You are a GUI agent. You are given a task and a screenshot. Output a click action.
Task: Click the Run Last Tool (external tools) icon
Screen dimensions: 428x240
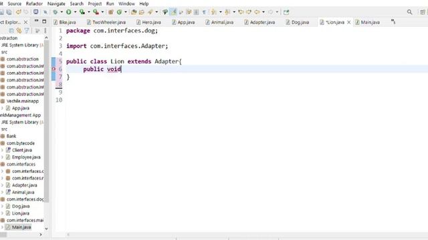(x=96, y=12)
